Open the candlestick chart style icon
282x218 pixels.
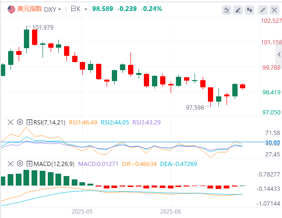pos(249,10)
